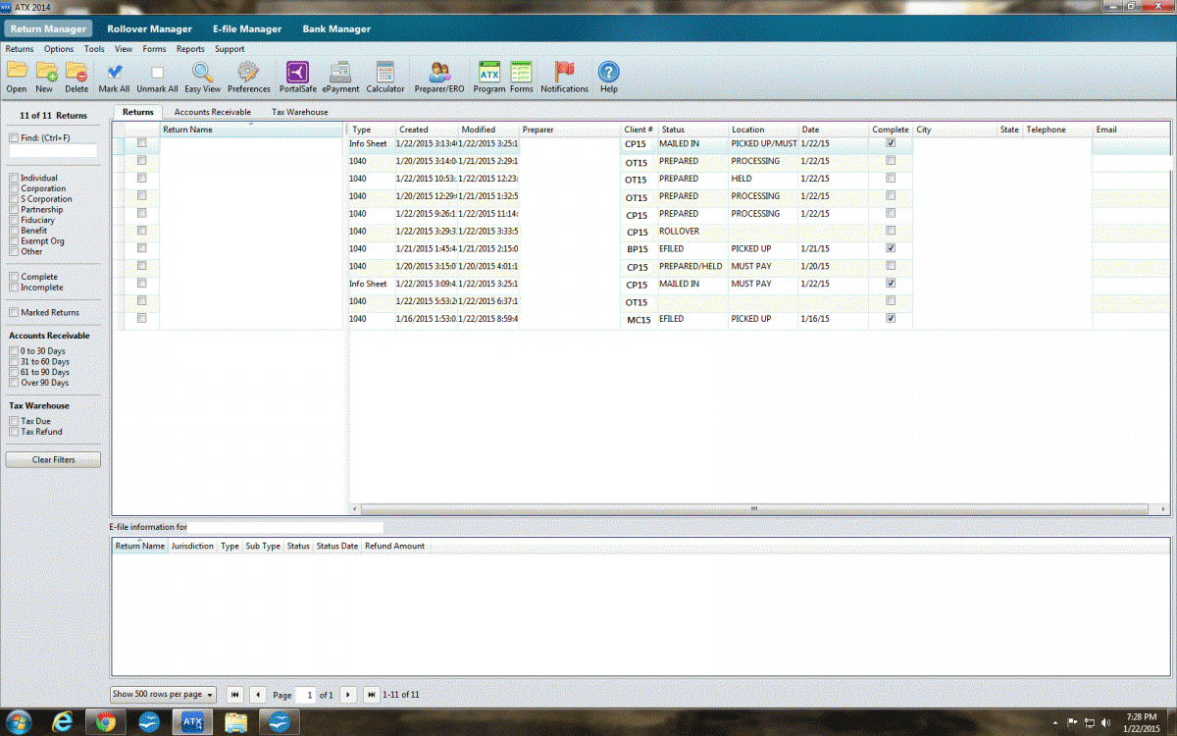This screenshot has width=1177, height=736.
Task: Click the grid's horizontal scrollbar
Action: pyautogui.click(x=754, y=509)
